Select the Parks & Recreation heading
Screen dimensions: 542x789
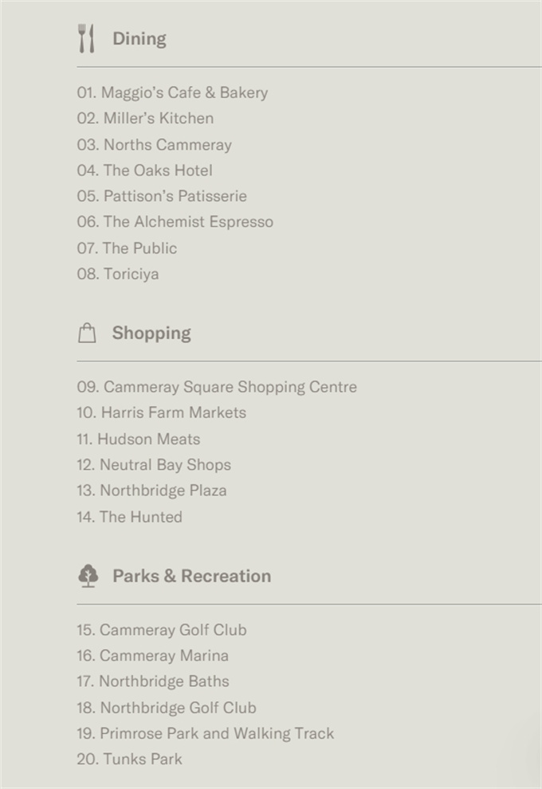191,576
